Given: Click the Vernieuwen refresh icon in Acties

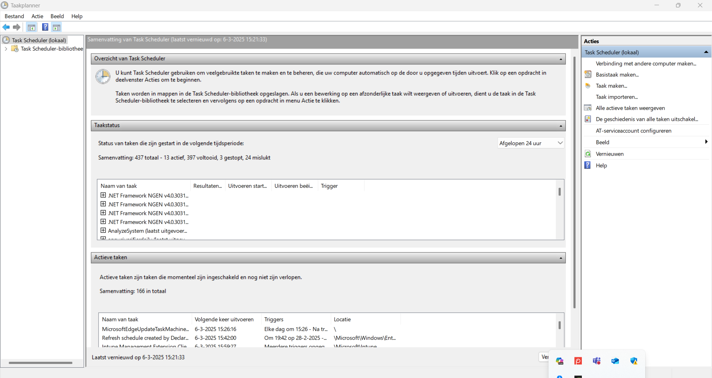Looking at the screenshot, I should (588, 154).
